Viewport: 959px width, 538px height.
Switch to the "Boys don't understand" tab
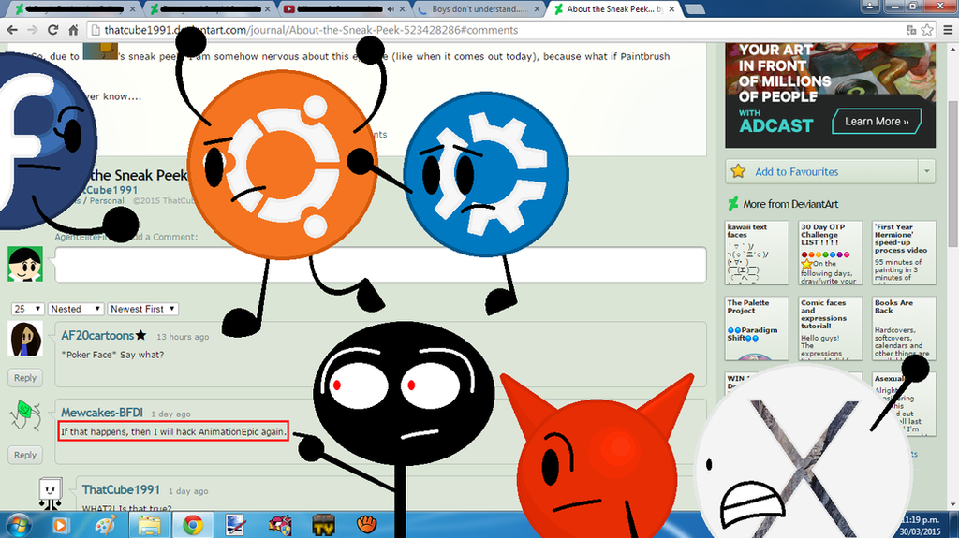click(478, 9)
